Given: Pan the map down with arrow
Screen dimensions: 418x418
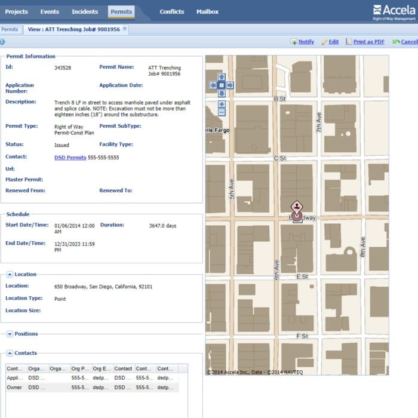Looking at the screenshot, I should [x=222, y=94].
